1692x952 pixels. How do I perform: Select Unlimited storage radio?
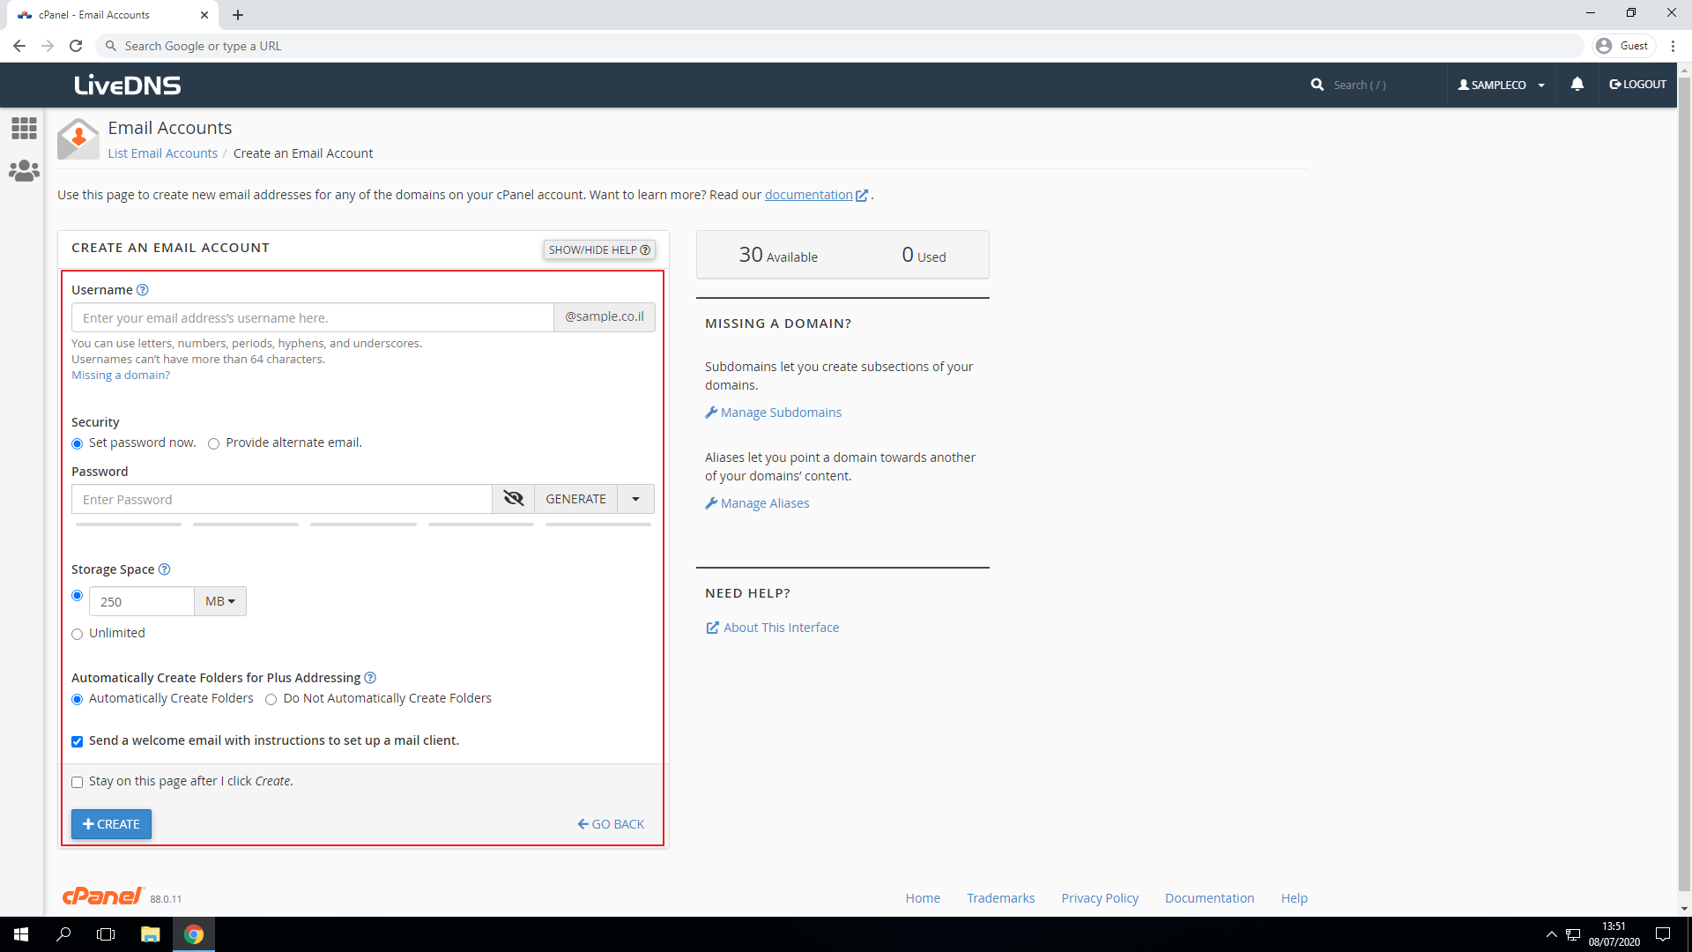pos(78,634)
